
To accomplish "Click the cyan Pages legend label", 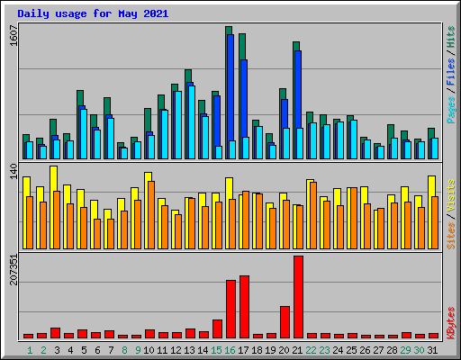I will [x=451, y=110].
